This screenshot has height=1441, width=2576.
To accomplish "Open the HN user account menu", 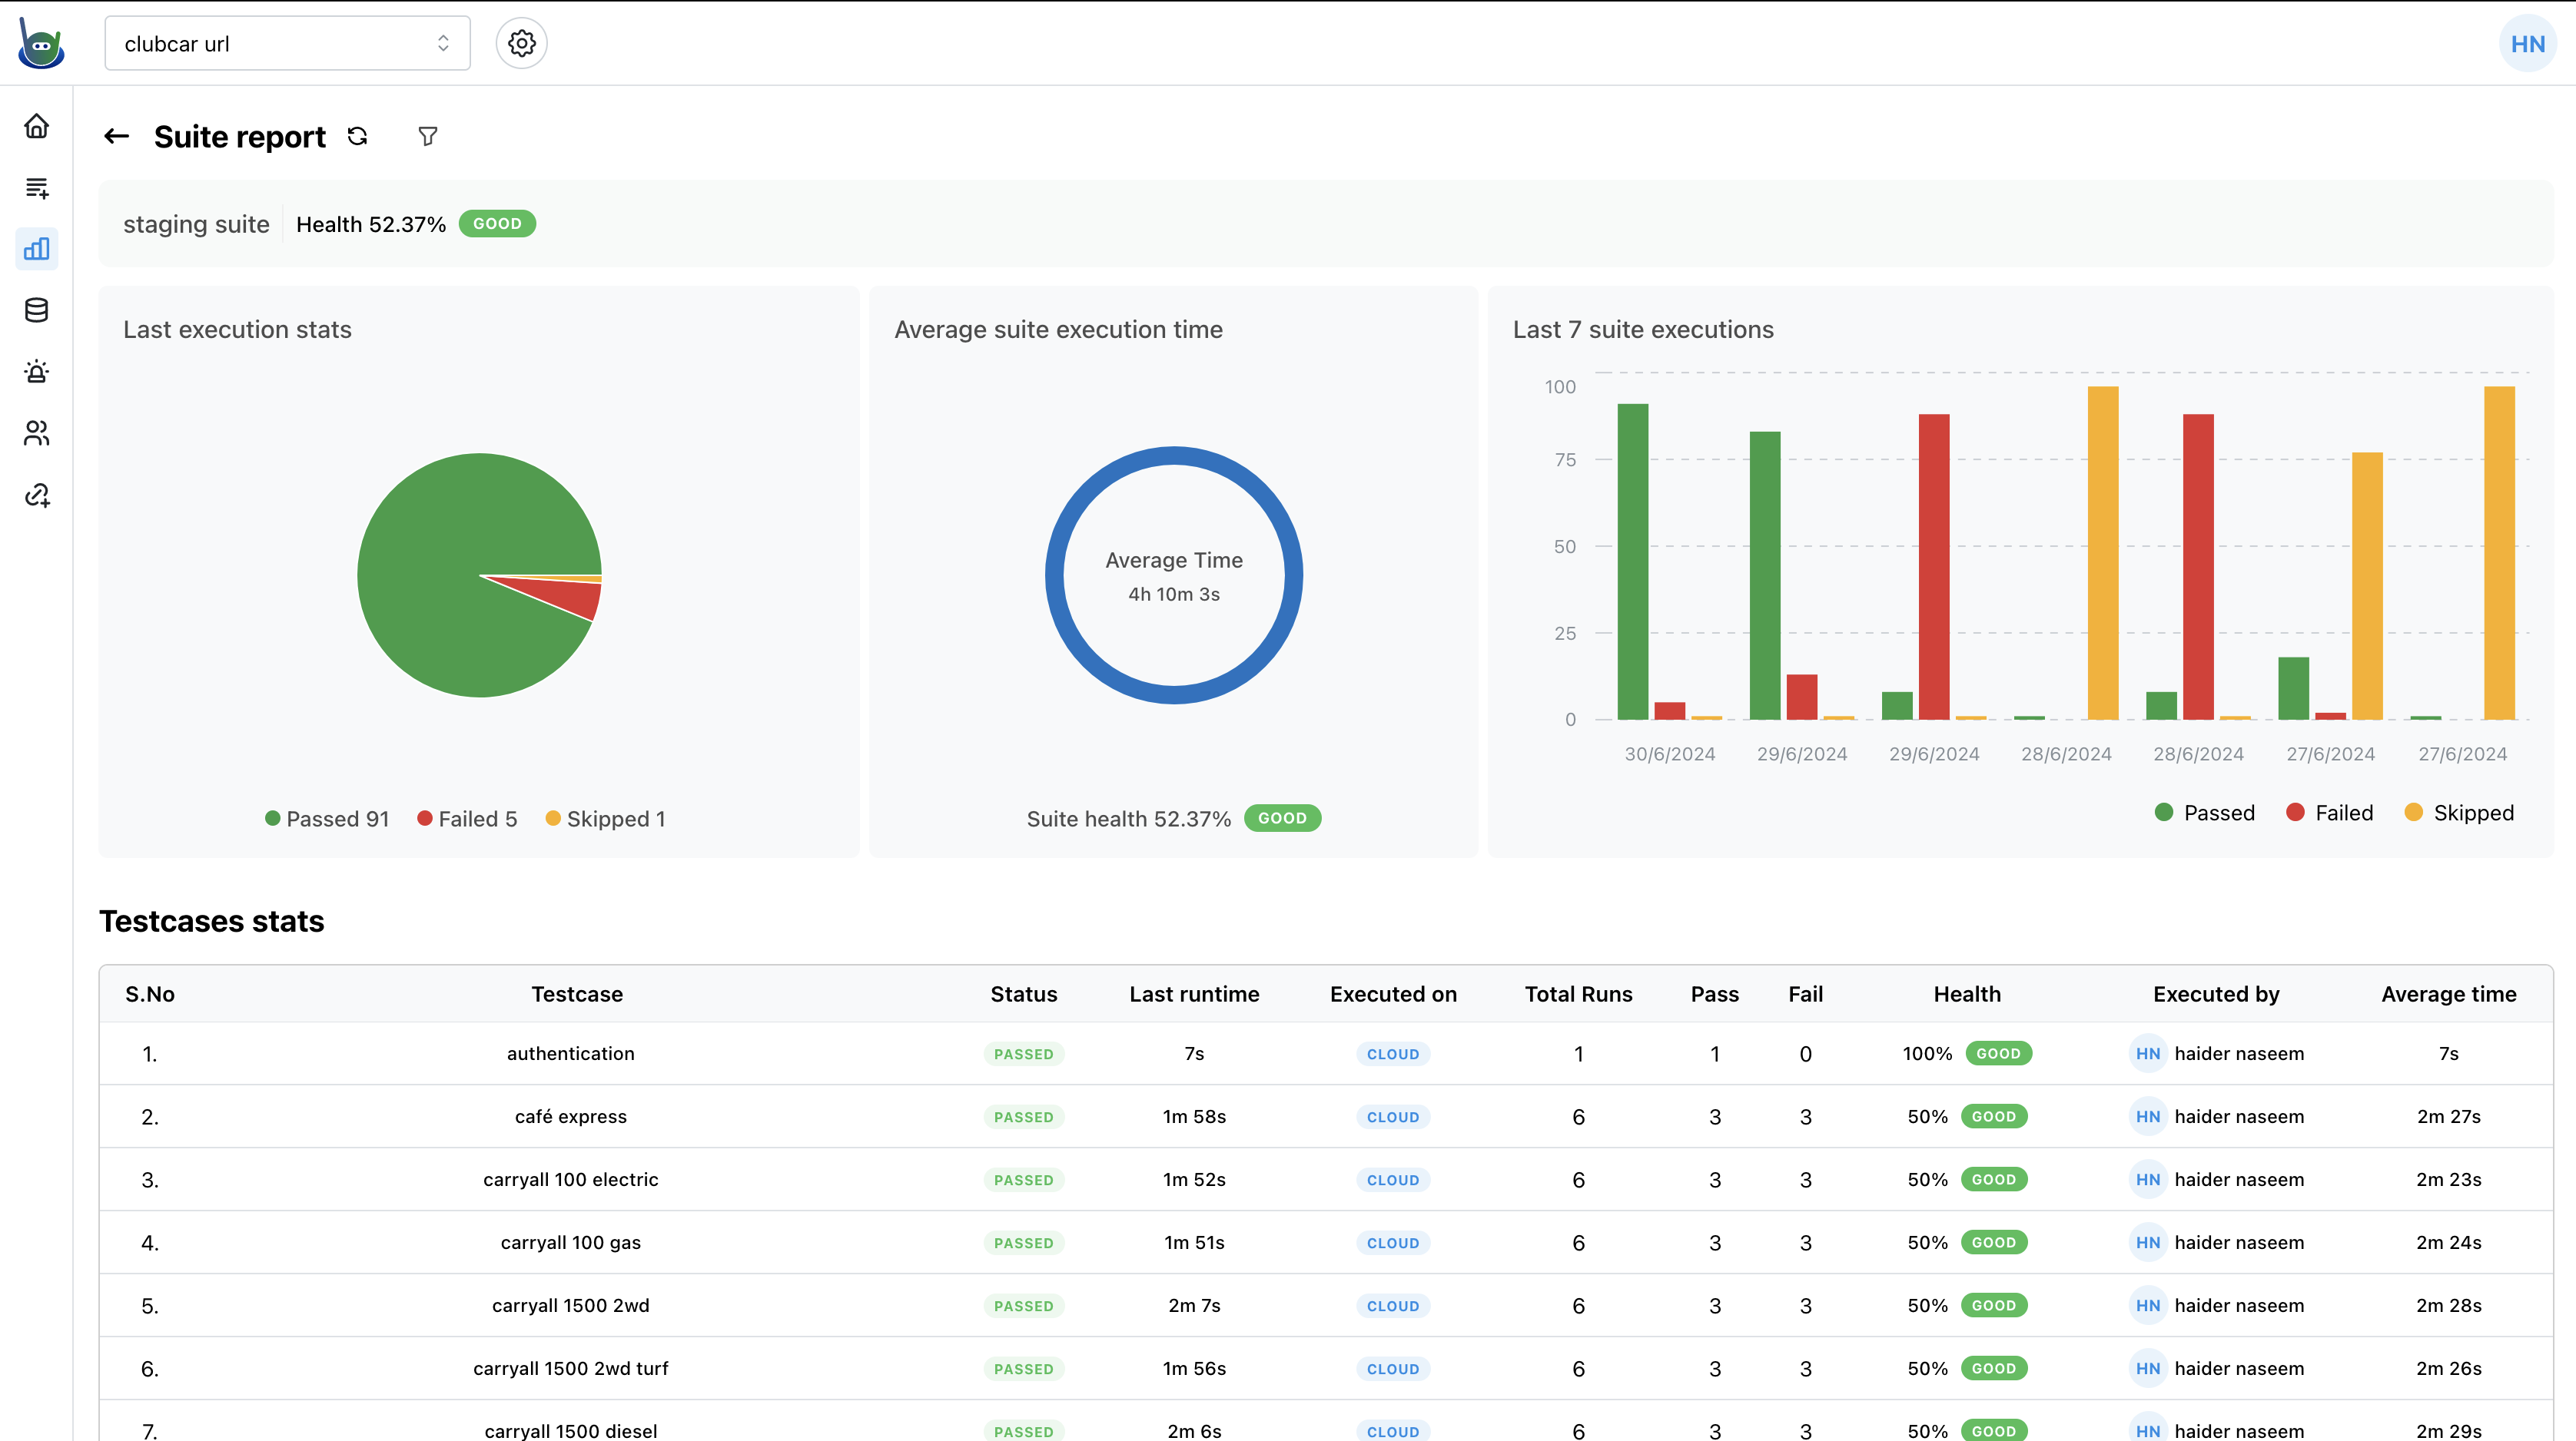I will coord(2527,43).
